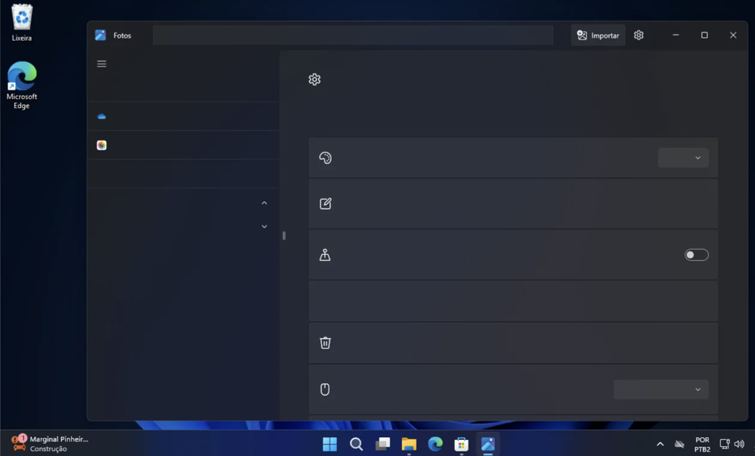Click the location pin settings icon
Viewport: 755px width, 456px height.
click(x=325, y=255)
